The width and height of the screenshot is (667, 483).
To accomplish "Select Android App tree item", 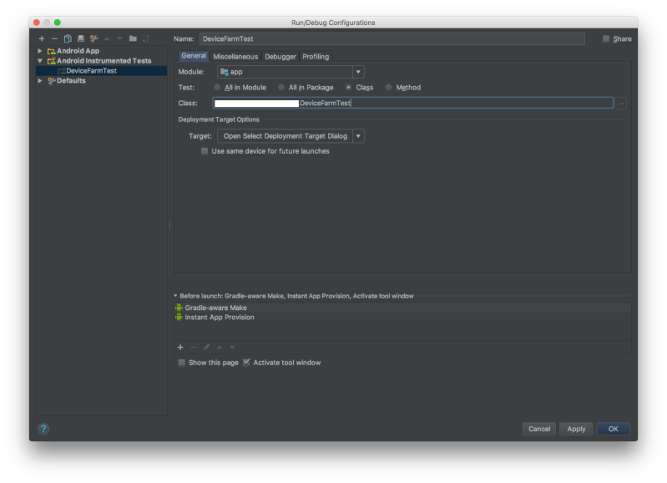I will pos(78,51).
